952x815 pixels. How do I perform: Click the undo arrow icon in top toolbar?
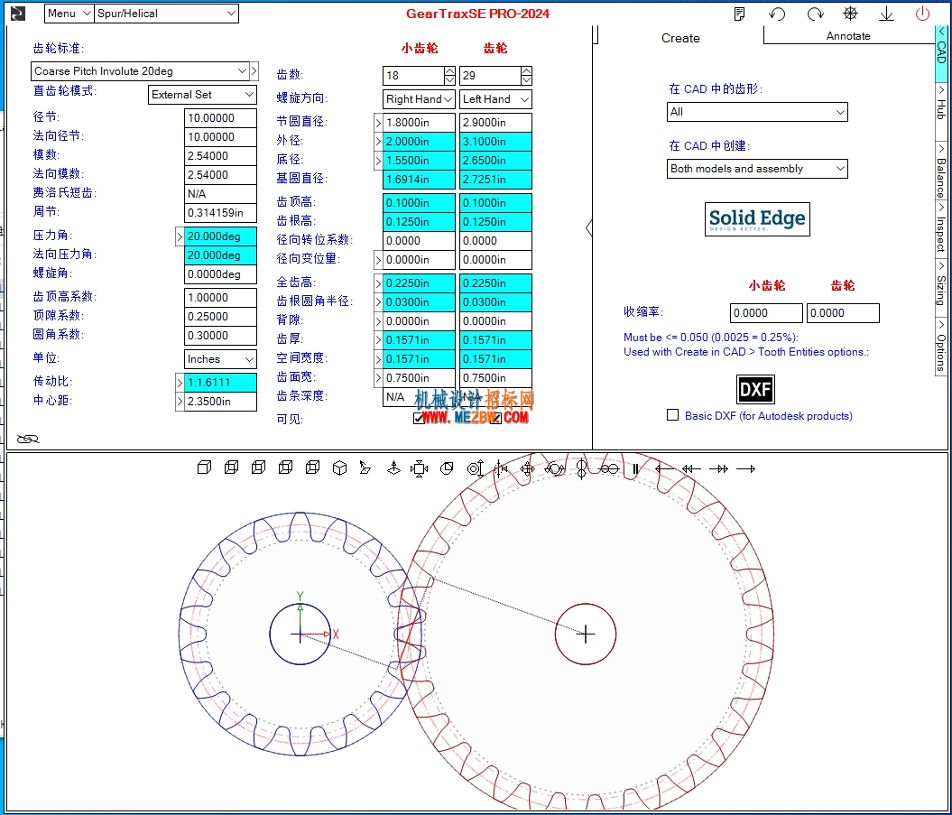point(777,14)
